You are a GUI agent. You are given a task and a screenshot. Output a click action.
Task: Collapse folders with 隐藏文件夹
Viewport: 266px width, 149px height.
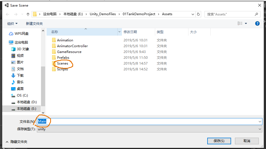(x=16, y=142)
